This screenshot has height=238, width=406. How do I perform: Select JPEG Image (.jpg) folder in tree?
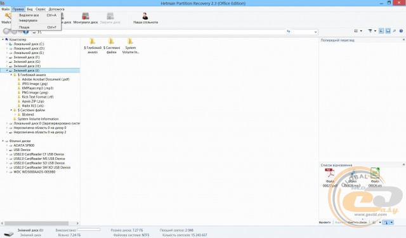point(35,84)
